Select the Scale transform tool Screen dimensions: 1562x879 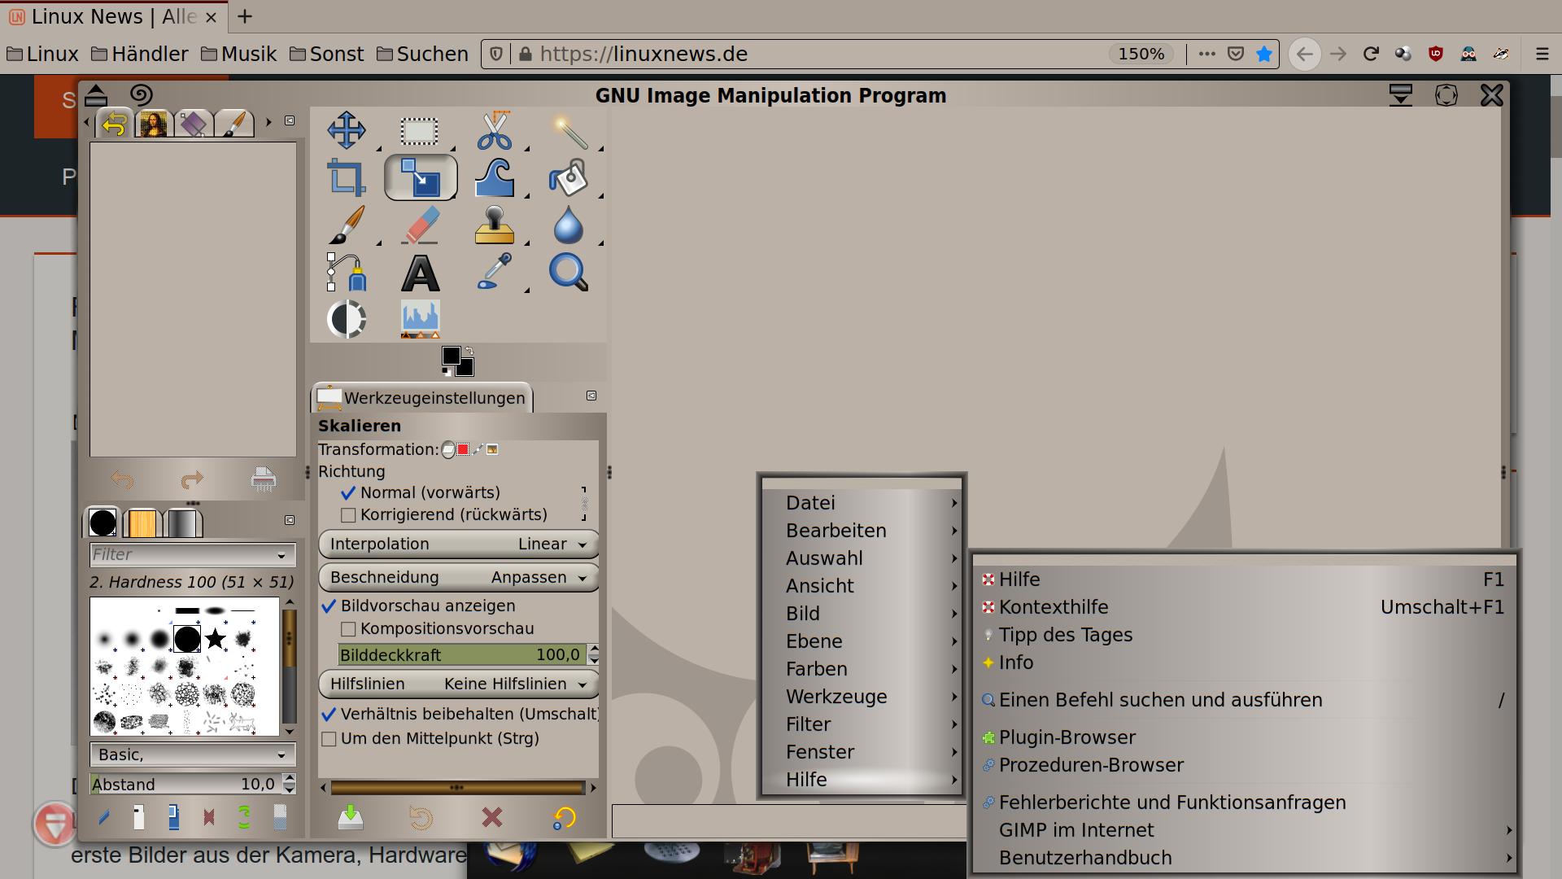(421, 177)
